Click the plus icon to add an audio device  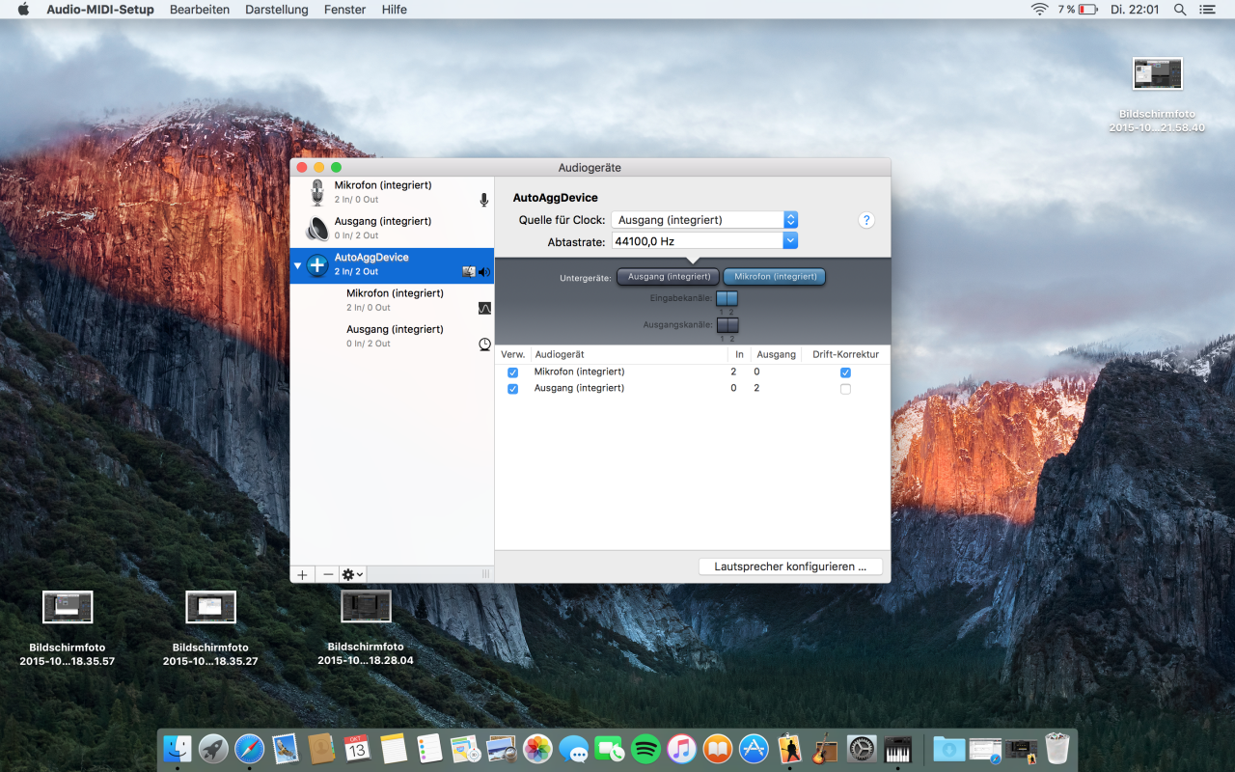point(302,574)
